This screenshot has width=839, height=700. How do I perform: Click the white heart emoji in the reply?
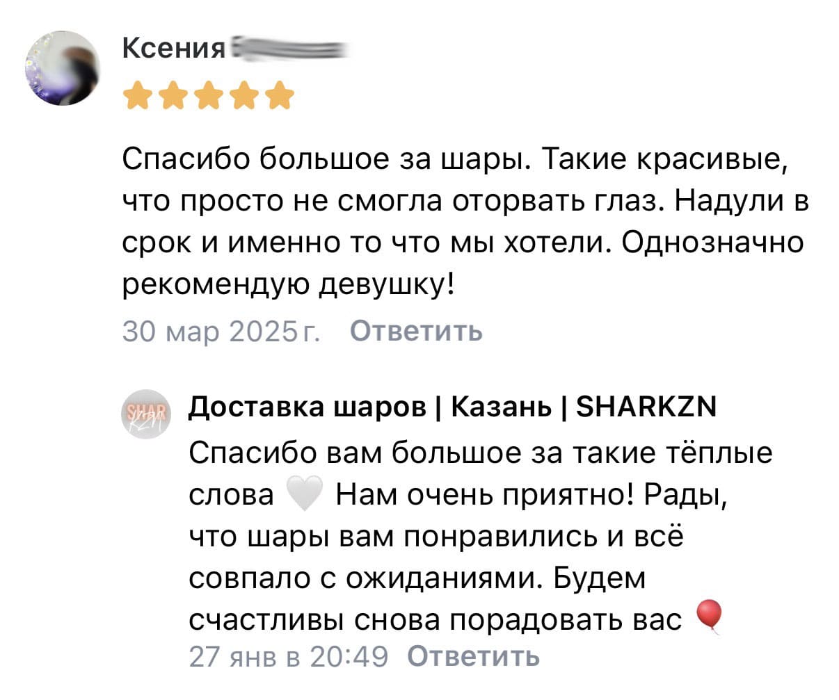(304, 494)
